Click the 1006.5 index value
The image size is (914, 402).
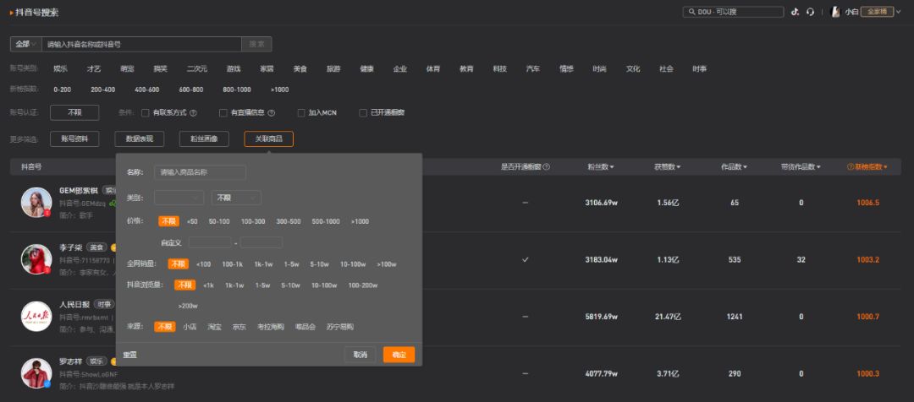point(868,203)
